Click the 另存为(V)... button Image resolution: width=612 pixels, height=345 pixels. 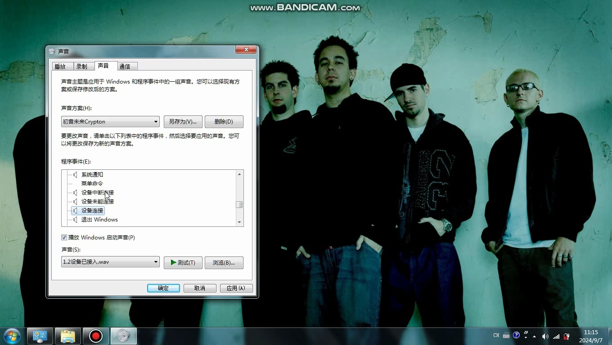coord(183,122)
